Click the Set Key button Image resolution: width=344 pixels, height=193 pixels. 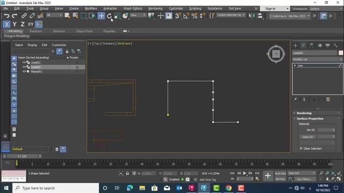(280, 179)
